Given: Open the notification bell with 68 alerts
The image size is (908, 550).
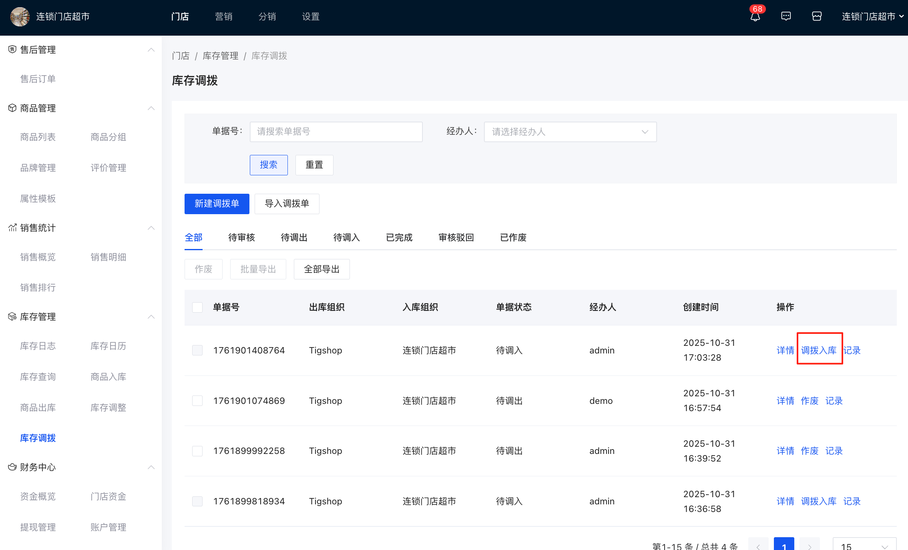Looking at the screenshot, I should click(755, 17).
